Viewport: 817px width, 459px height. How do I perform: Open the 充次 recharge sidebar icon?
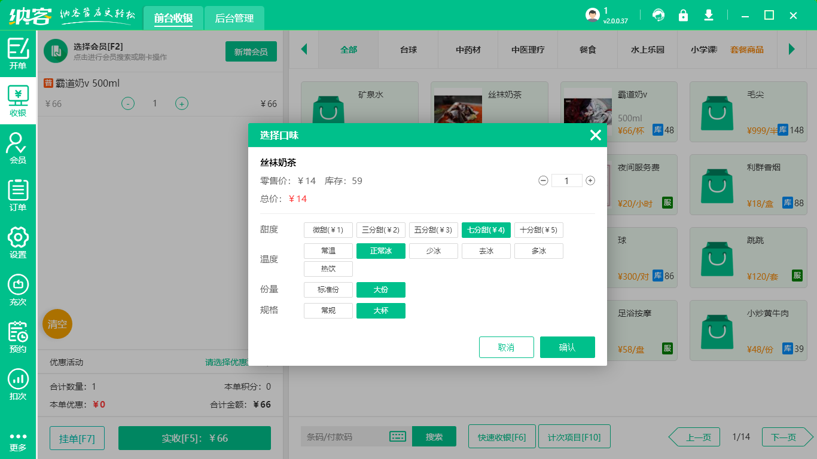coord(18,290)
